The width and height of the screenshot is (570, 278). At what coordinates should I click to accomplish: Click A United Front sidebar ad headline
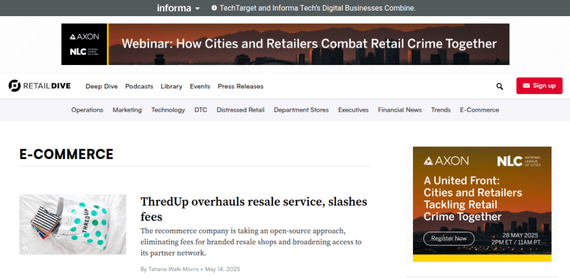point(473,198)
